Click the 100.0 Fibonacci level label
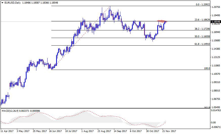221x134 pixels. (x=207, y=68)
